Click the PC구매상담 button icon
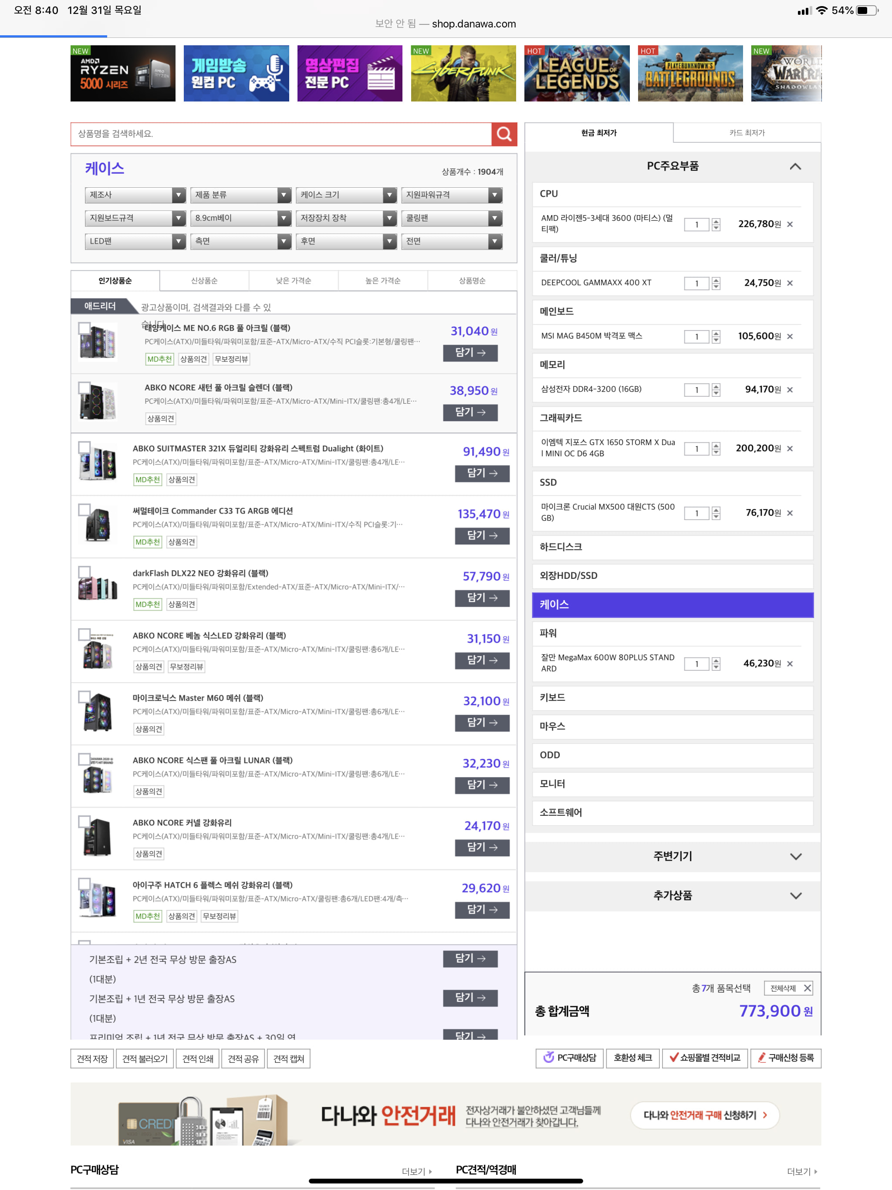This screenshot has width=892, height=1190. coord(548,1057)
